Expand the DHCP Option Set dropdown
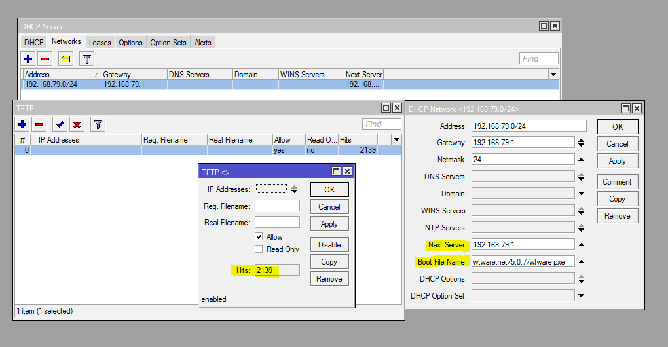The width and height of the screenshot is (668, 347). click(581, 296)
